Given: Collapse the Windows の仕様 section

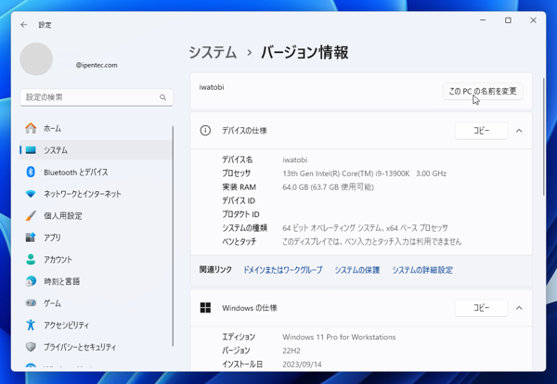Looking at the screenshot, I should pos(519,308).
